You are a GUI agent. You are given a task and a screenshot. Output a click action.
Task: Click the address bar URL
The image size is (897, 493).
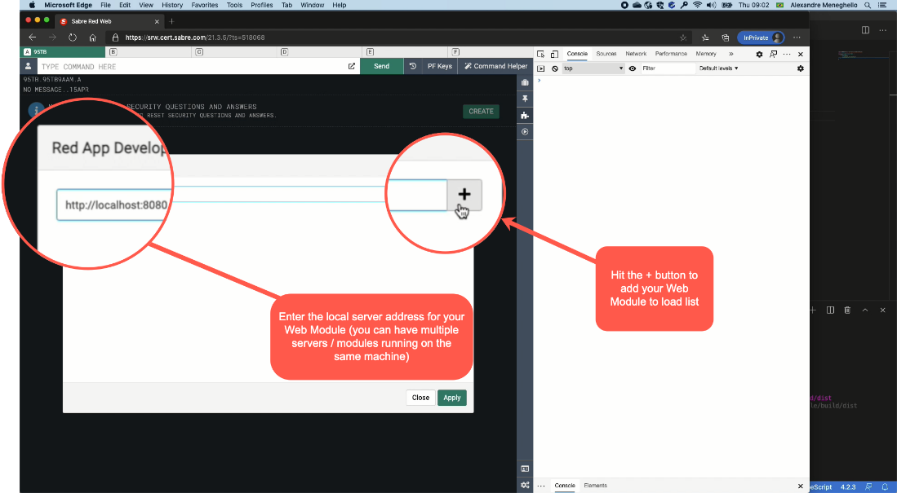click(x=195, y=37)
